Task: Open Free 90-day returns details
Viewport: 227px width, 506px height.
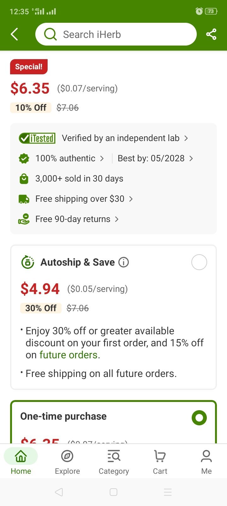Action: (x=77, y=219)
